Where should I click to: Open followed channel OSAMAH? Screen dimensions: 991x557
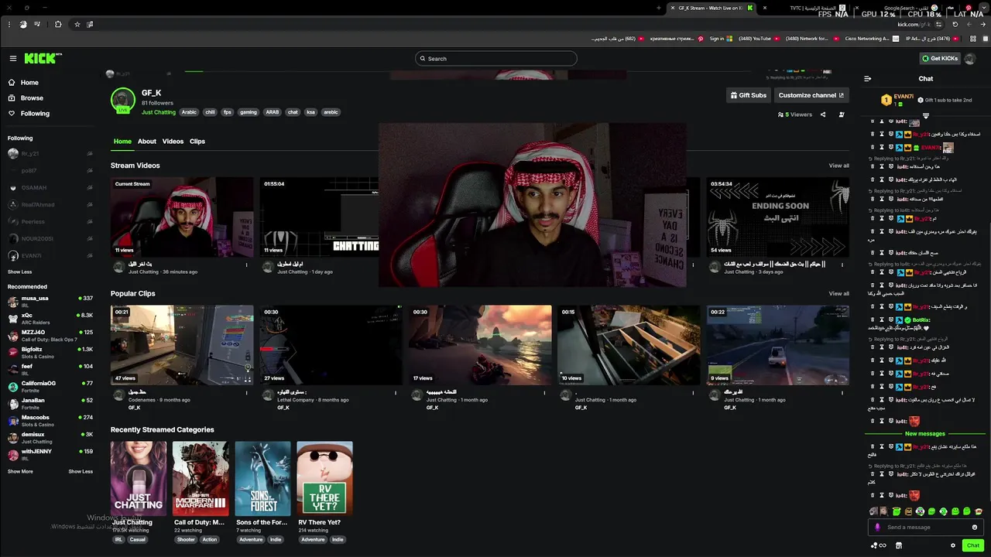coord(50,188)
